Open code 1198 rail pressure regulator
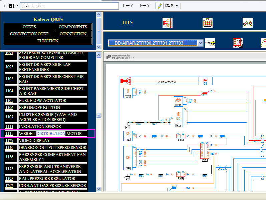The image size is (266, 200). click(9, 178)
